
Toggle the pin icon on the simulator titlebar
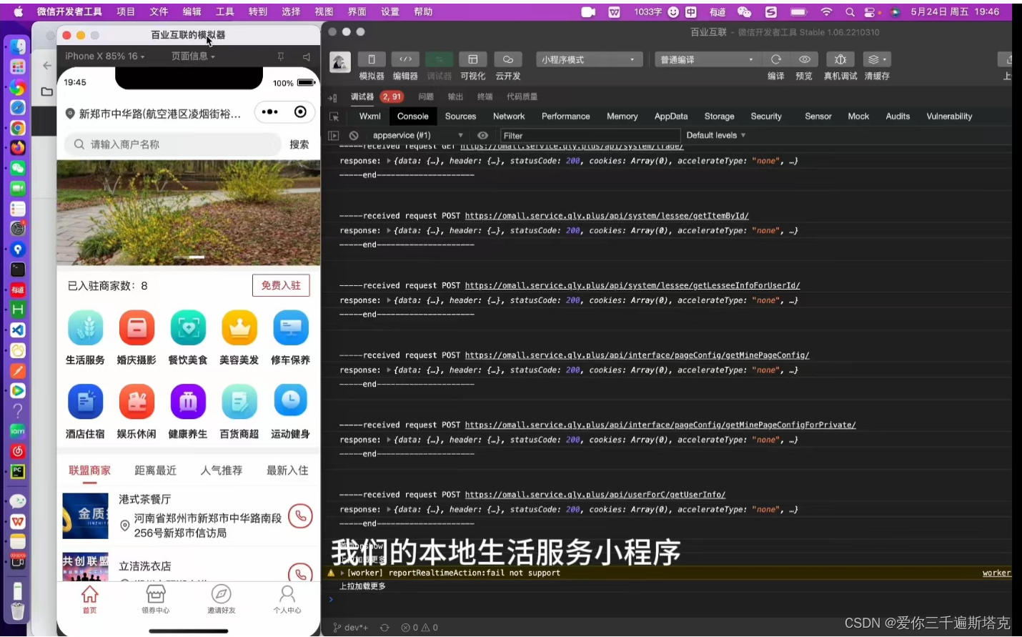coord(281,56)
